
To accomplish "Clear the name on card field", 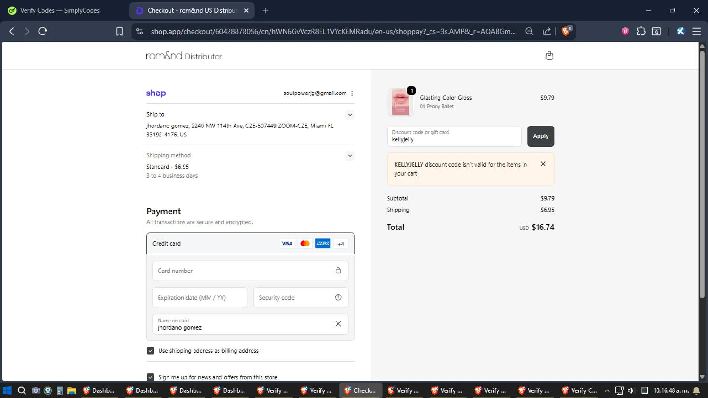I will click(338, 324).
